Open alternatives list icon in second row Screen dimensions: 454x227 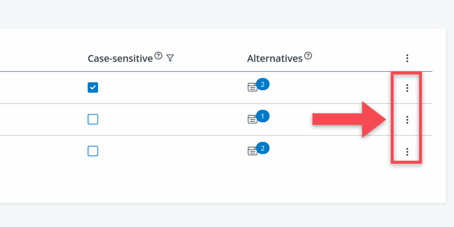point(252,119)
